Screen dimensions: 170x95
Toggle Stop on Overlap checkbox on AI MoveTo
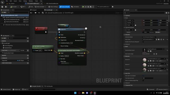click(x=70, y=46)
